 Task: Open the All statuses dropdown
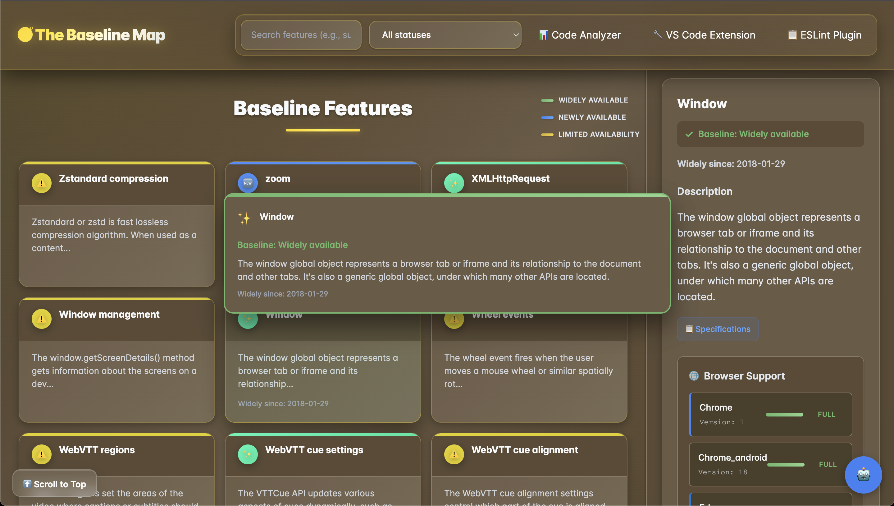(445, 35)
